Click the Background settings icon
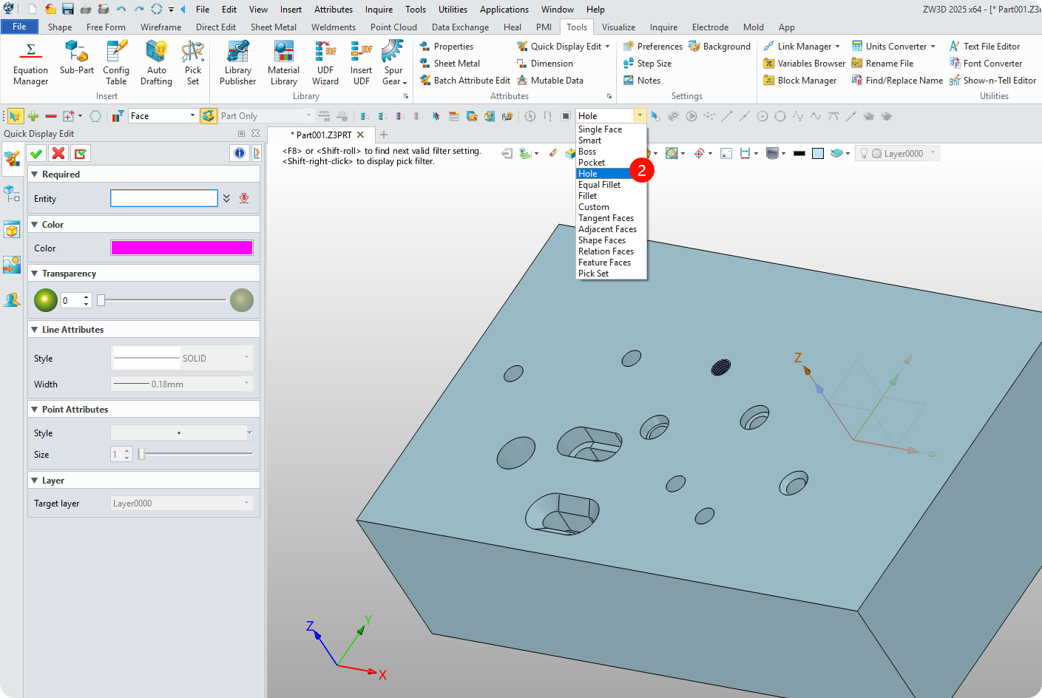This screenshot has height=698, width=1042. click(720, 47)
